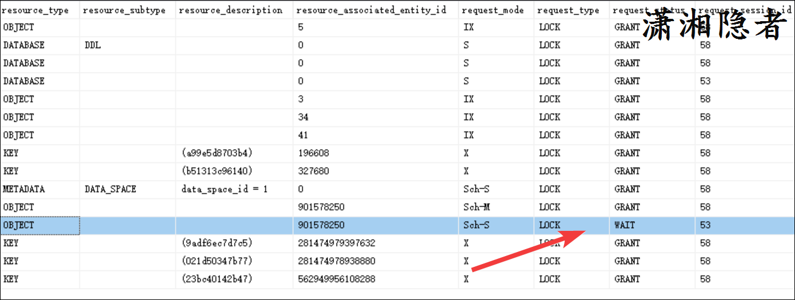Click key description (021d50347b77)

[x=217, y=261]
